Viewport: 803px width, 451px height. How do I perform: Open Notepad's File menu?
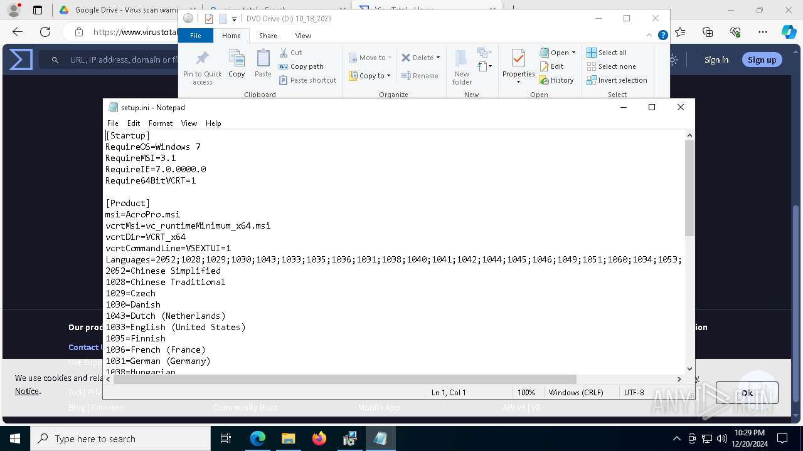[x=113, y=123]
